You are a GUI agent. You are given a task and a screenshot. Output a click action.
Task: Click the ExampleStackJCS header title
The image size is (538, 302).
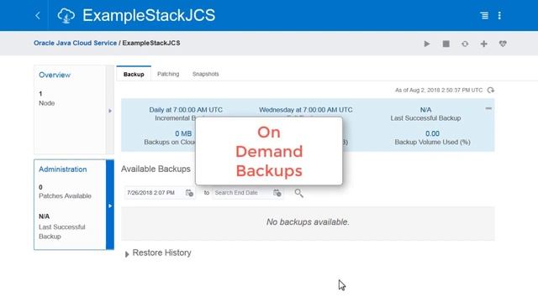149,15
